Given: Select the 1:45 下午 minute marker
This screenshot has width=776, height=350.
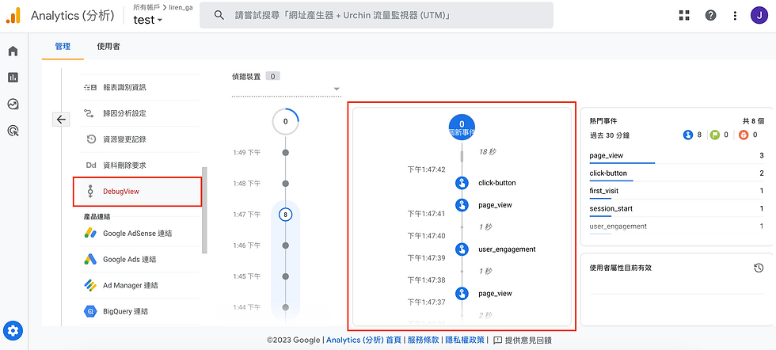Looking at the screenshot, I should (286, 276).
